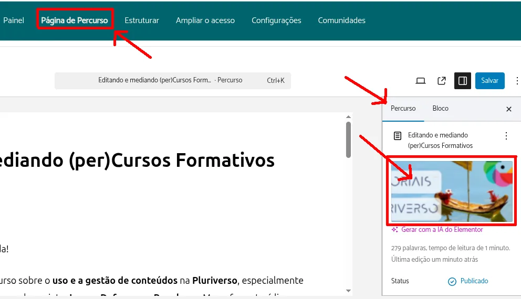Switch to the Bloco tab
521x299 pixels.
coord(440,109)
